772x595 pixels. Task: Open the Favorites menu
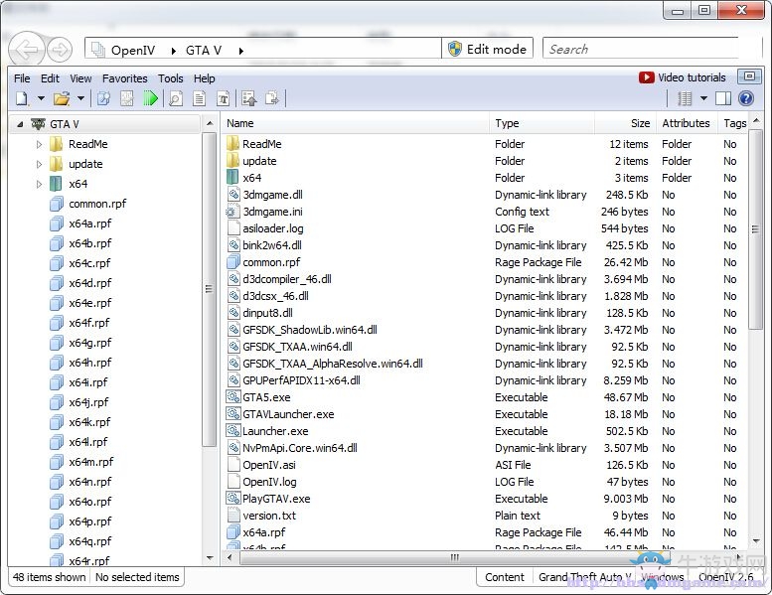124,78
